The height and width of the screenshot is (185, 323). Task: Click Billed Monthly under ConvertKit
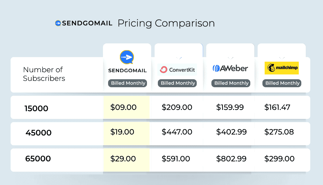point(178,83)
